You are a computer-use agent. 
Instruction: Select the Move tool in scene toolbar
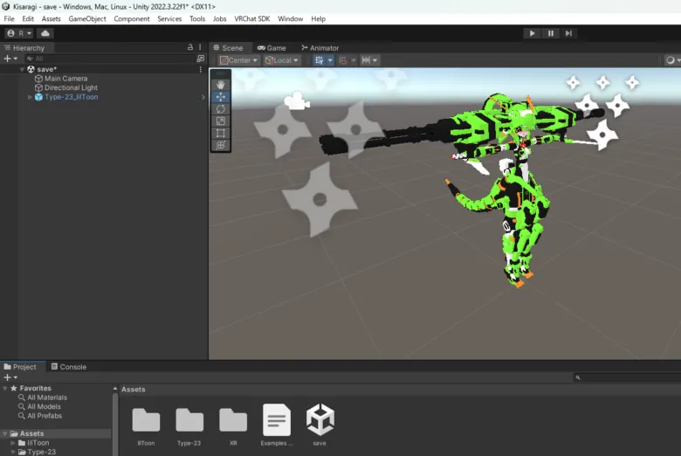pos(221,97)
